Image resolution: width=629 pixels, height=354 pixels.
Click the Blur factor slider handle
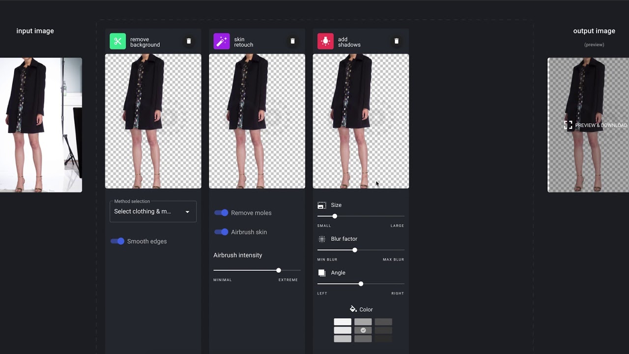tap(355, 250)
